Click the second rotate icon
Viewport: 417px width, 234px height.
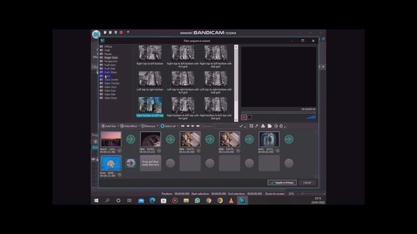coord(281,126)
